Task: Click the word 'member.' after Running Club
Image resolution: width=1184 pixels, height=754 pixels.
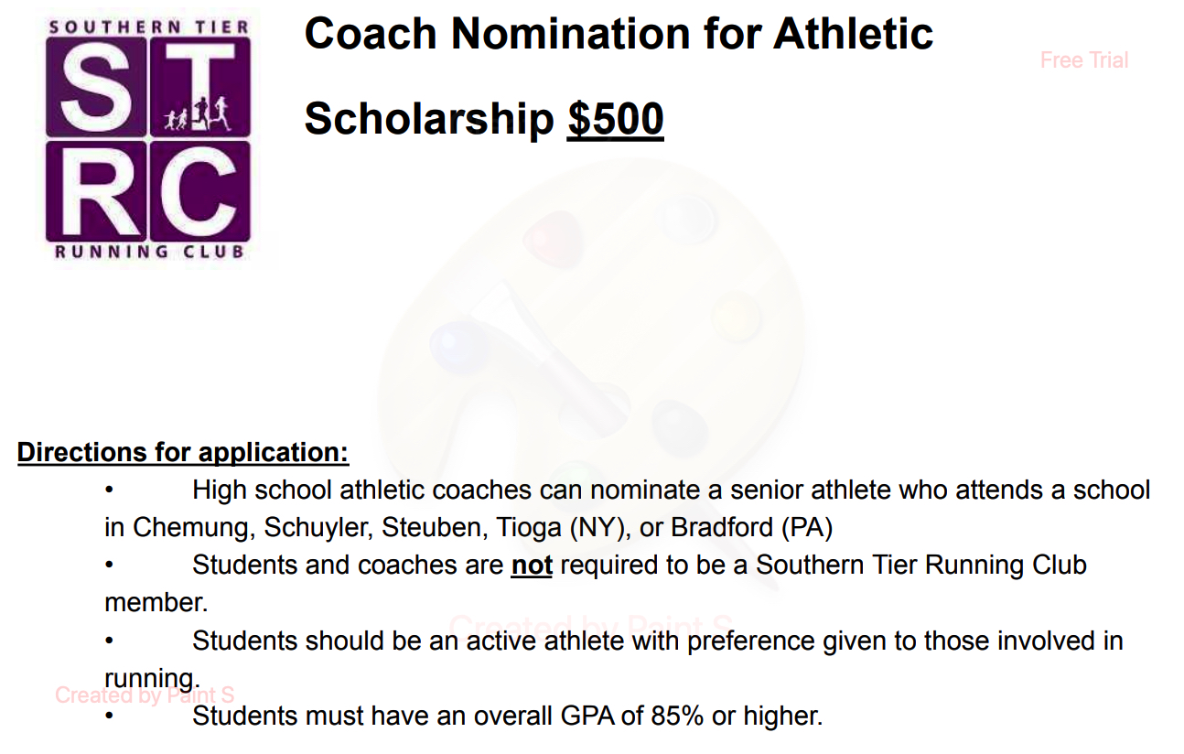Action: click(x=156, y=603)
